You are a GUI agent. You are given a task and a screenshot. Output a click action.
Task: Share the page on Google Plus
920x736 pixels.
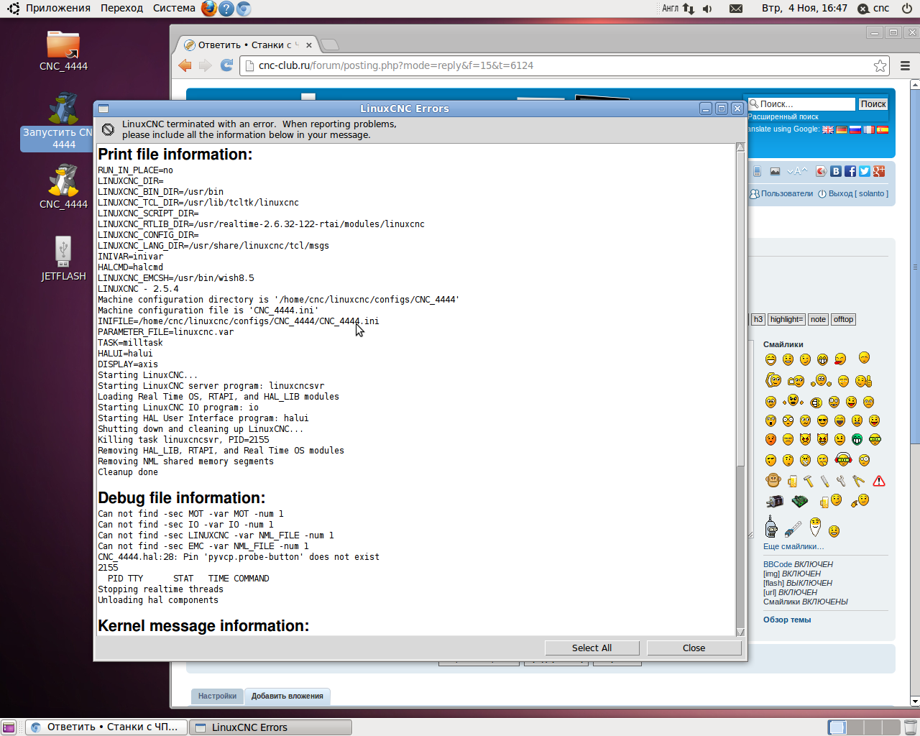pos(879,171)
